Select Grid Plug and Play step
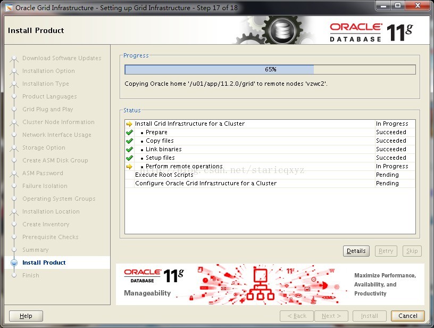Image resolution: width=434 pixels, height=328 pixels. pos(48,109)
